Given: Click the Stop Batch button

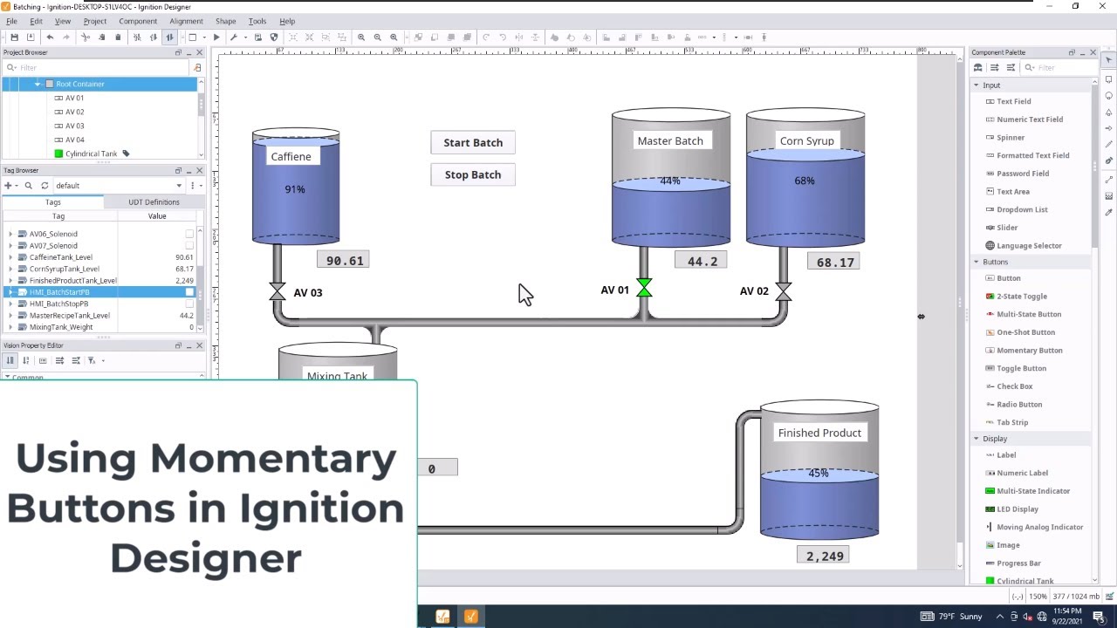Looking at the screenshot, I should [473, 174].
